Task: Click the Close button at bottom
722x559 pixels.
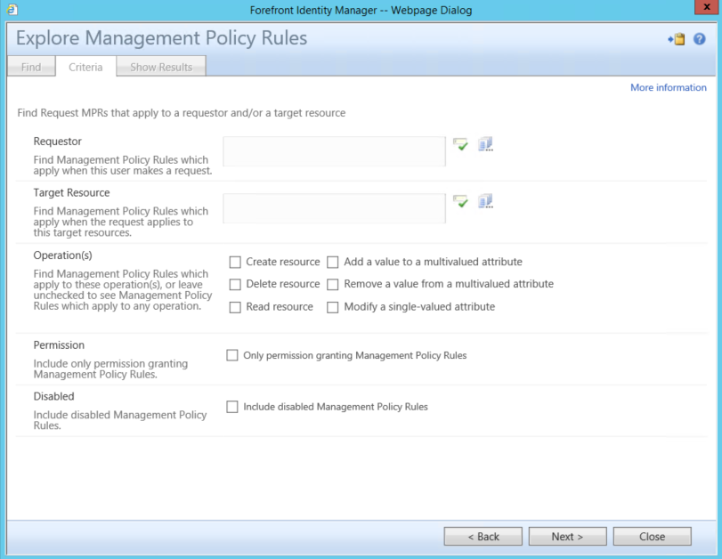Action: [x=652, y=537]
